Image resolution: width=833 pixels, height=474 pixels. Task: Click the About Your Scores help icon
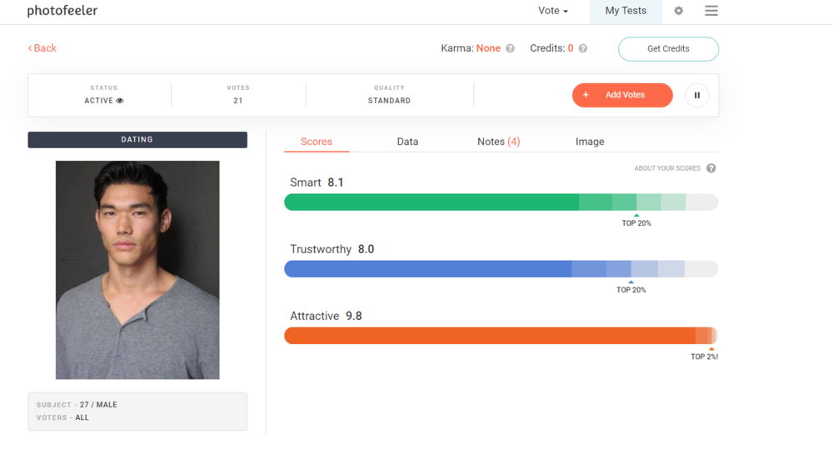click(x=711, y=168)
